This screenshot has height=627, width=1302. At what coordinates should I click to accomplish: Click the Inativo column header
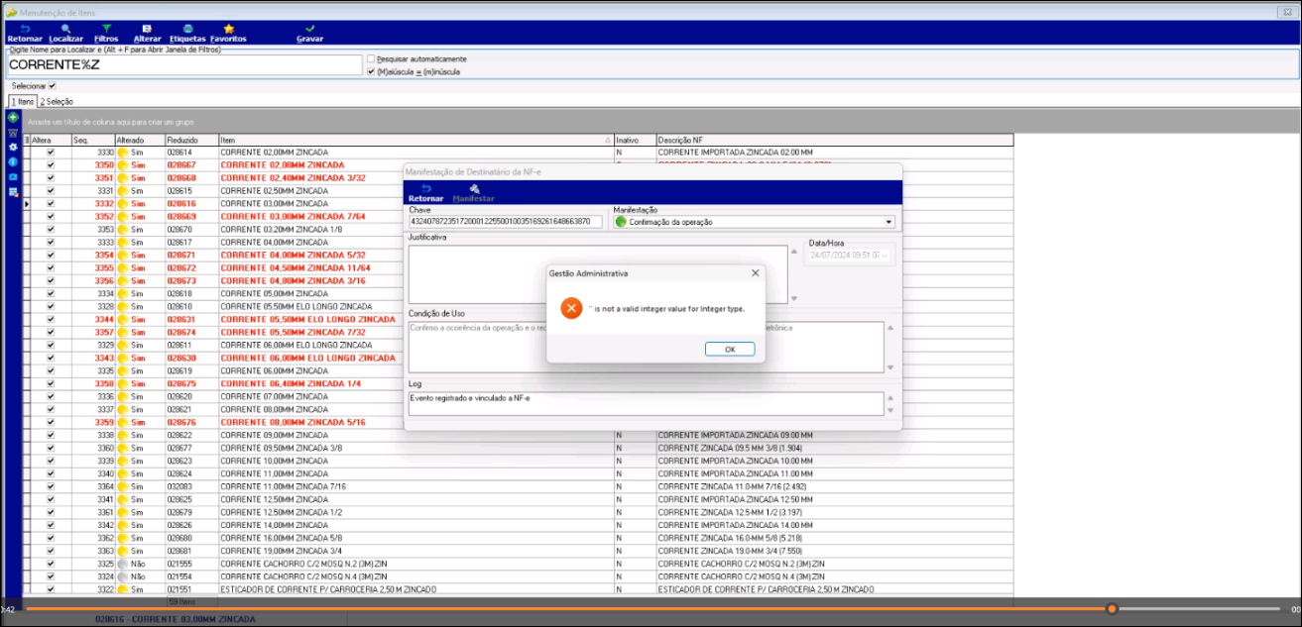point(635,141)
